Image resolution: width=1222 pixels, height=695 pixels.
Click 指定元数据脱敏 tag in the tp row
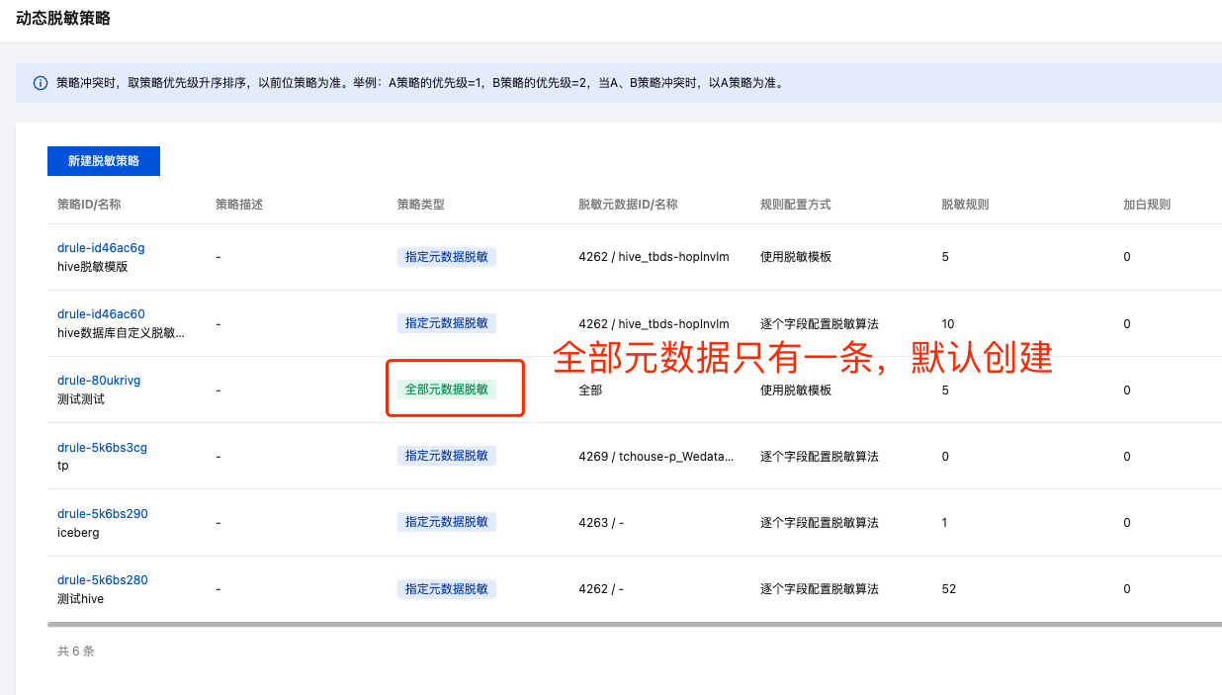click(447, 456)
